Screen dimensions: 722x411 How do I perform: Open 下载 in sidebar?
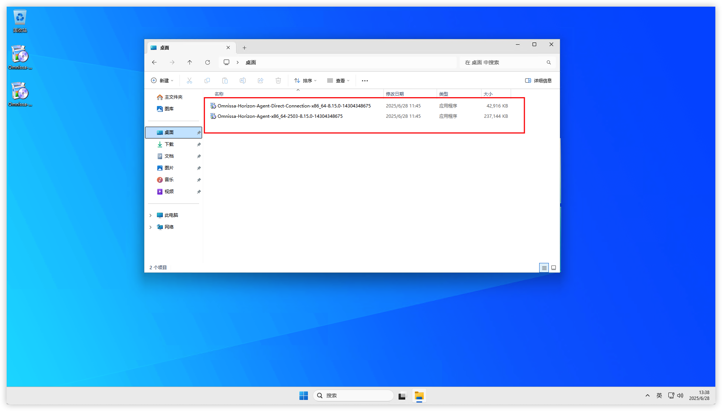point(174,144)
